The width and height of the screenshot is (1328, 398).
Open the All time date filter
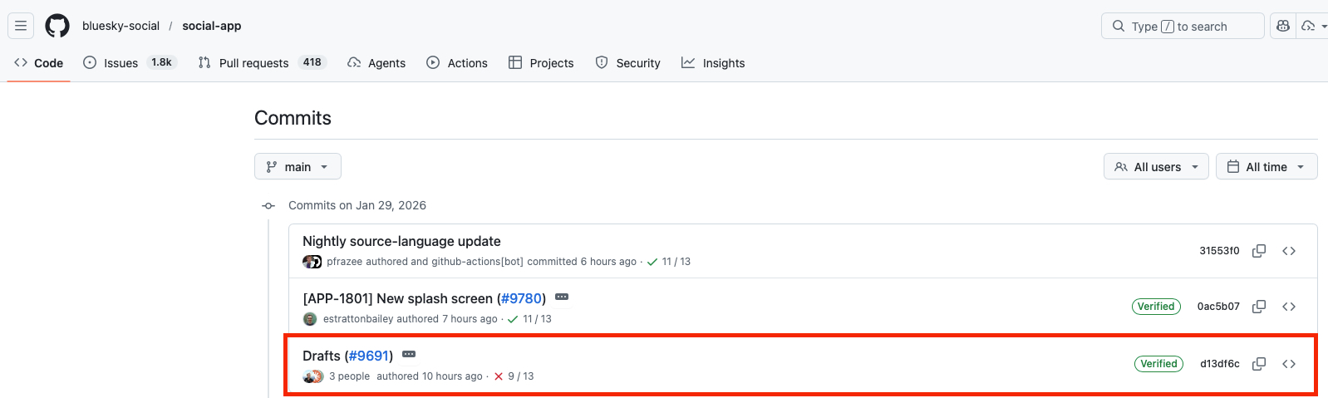point(1266,167)
